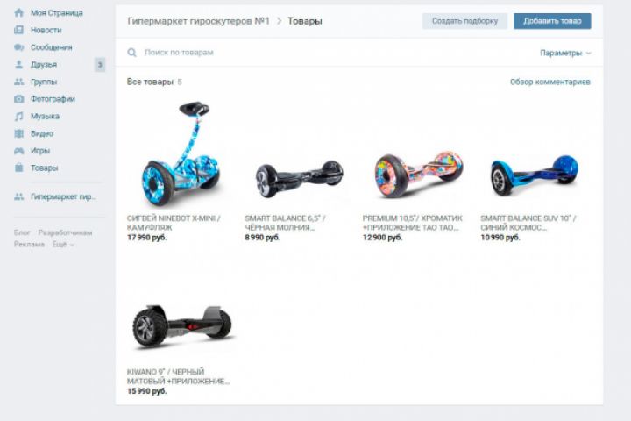This screenshot has height=421, width=631.
Task: Select the Игры gamepad icon
Action: (x=19, y=151)
